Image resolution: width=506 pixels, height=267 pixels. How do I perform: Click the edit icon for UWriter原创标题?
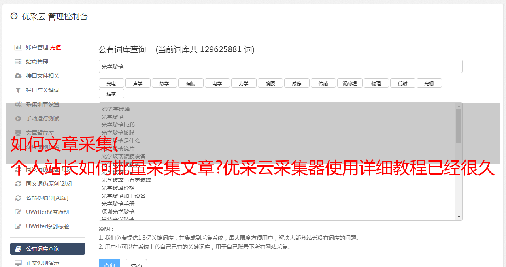tap(18, 226)
